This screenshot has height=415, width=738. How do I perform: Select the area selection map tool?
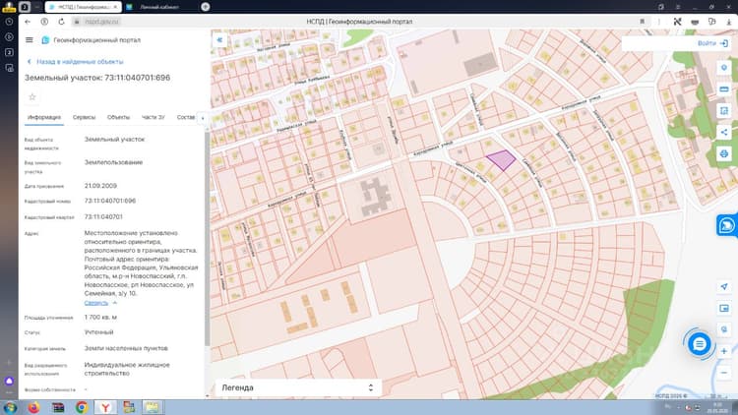pyautogui.click(x=724, y=110)
